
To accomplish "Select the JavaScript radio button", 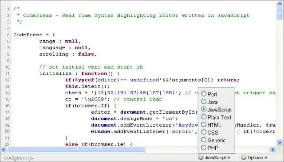I will click(x=204, y=109).
